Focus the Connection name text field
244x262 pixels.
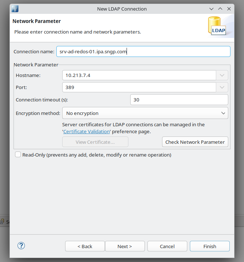143,52
